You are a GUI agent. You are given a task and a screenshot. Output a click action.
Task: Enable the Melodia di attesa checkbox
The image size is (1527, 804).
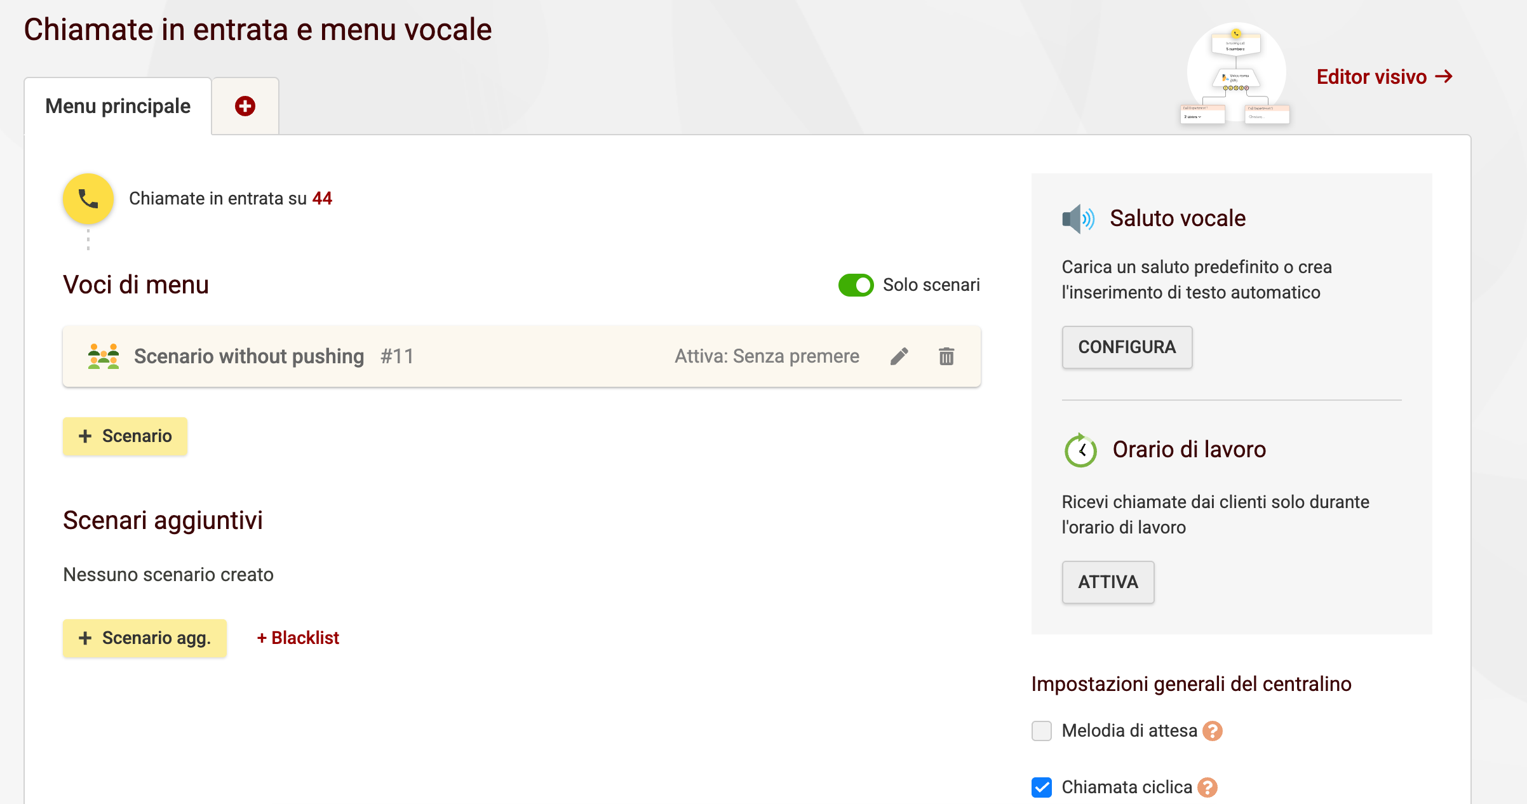1041,731
